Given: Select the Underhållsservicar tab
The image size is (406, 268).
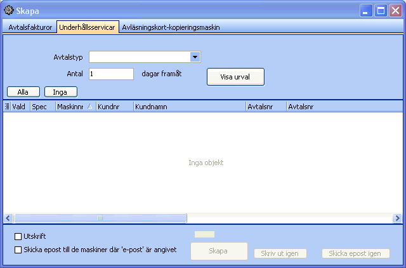Looking at the screenshot, I should 88,27.
